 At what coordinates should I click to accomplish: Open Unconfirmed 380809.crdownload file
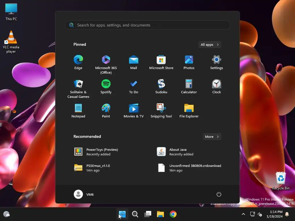[x=190, y=168]
